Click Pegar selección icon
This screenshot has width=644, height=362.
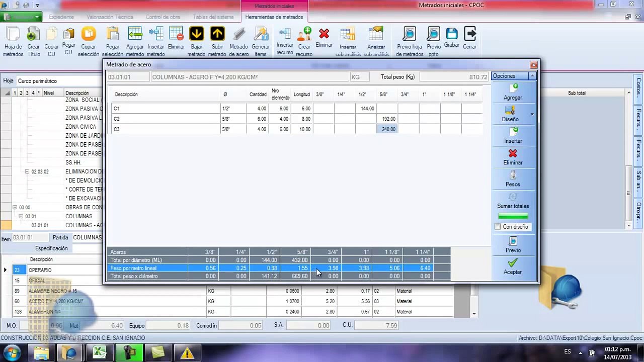[x=113, y=35]
